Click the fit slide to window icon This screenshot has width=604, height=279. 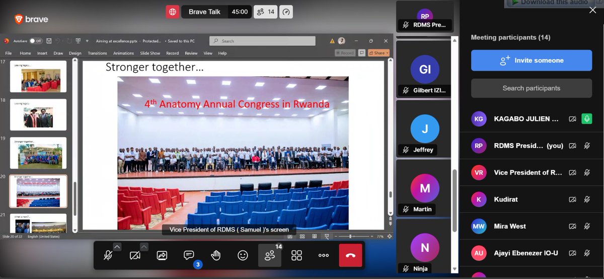point(389,236)
